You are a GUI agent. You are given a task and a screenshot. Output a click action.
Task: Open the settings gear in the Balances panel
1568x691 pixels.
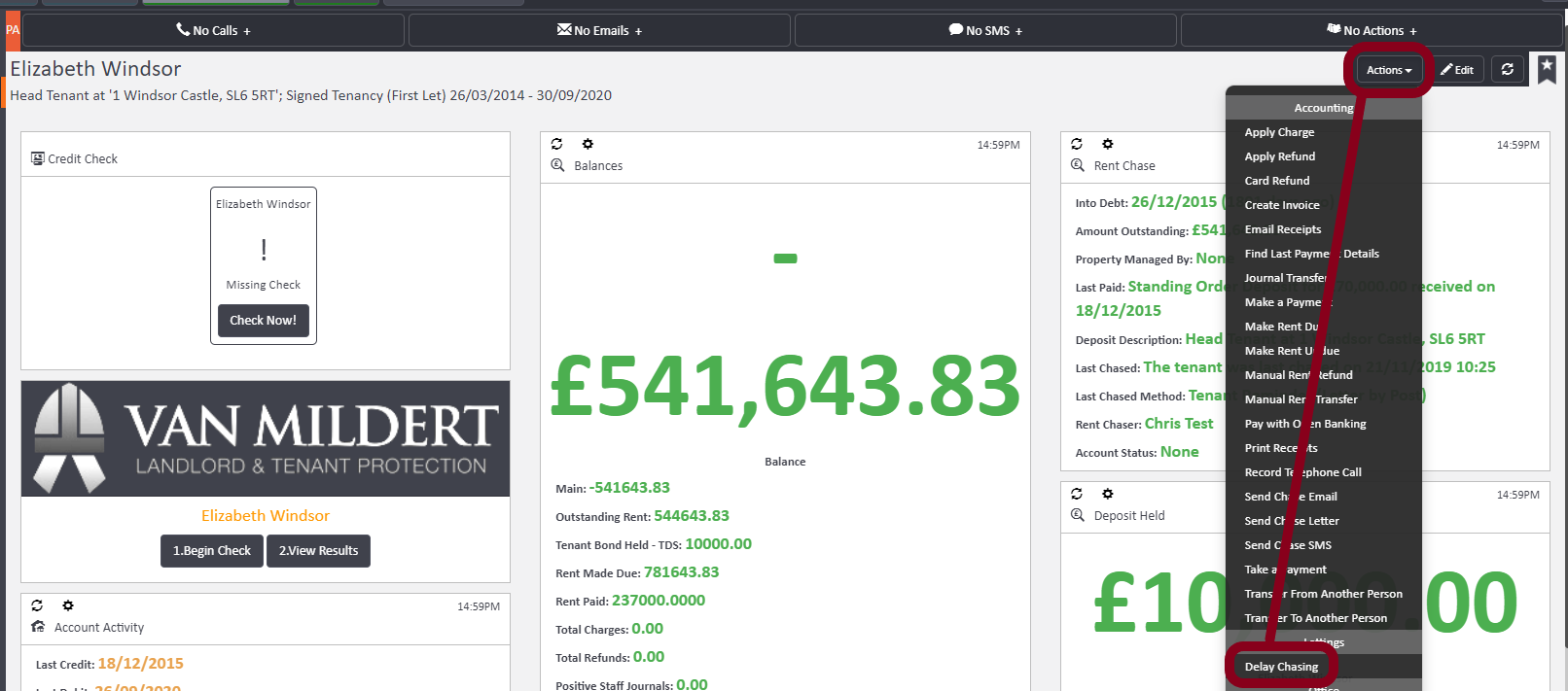(x=588, y=144)
